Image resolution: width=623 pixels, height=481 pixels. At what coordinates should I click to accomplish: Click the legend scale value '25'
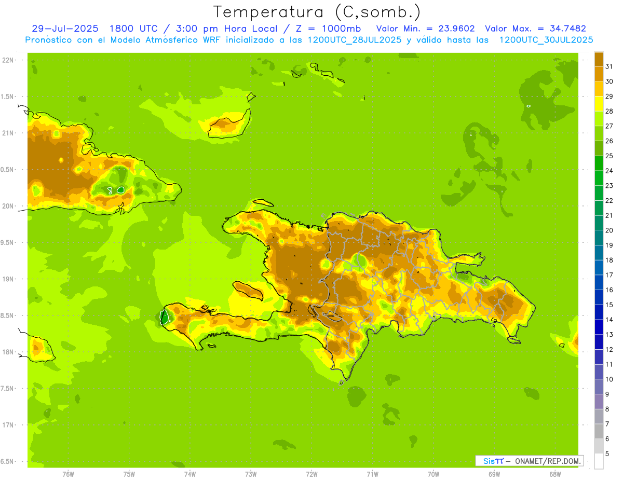point(609,156)
